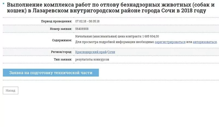Go back with the Назад button
The image size is (219, 127).
[x=10, y=90]
